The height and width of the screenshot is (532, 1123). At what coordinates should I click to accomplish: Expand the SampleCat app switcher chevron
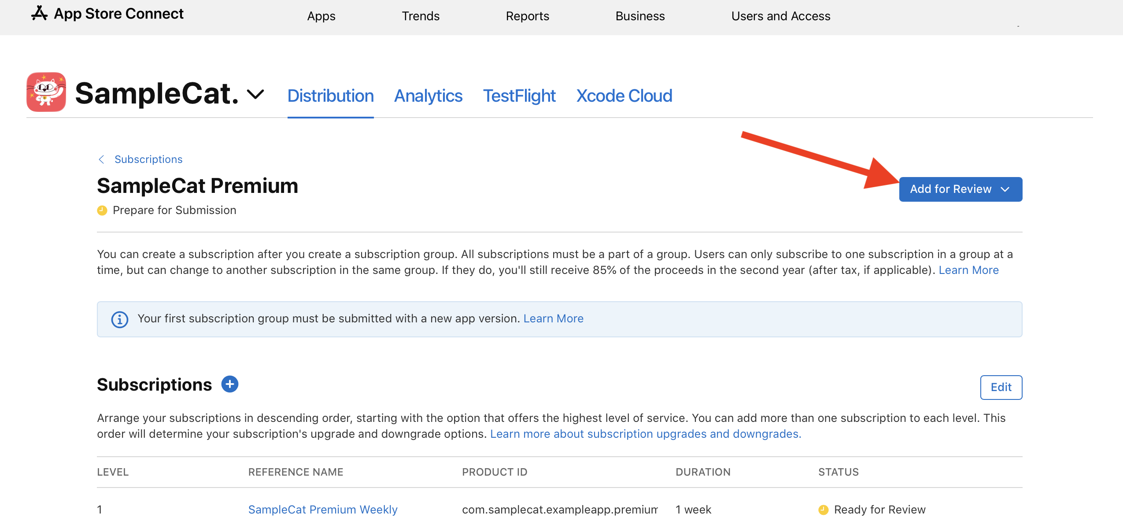tap(255, 94)
